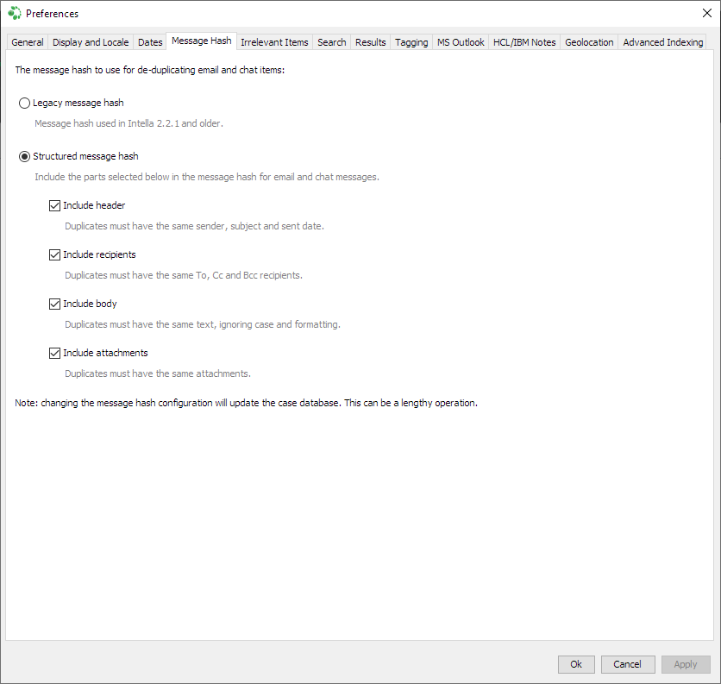Image resolution: width=721 pixels, height=684 pixels.
Task: Disable the Include body option
Action: coord(54,304)
